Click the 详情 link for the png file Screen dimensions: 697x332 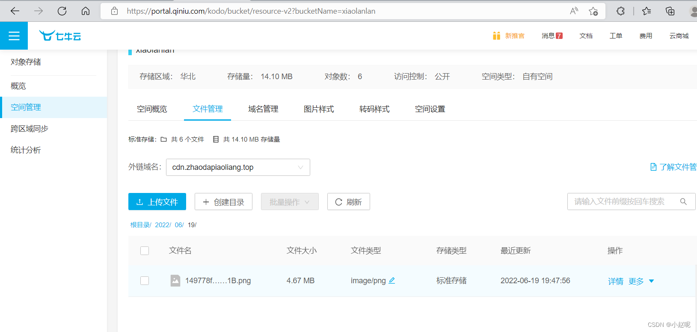[616, 281]
